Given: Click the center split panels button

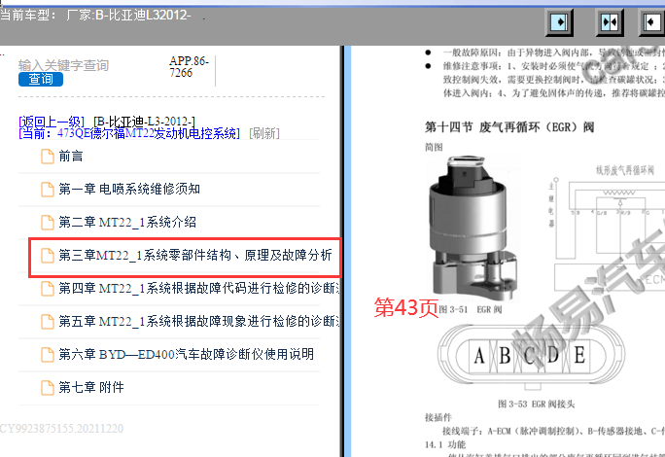Looking at the screenshot, I should [610, 22].
